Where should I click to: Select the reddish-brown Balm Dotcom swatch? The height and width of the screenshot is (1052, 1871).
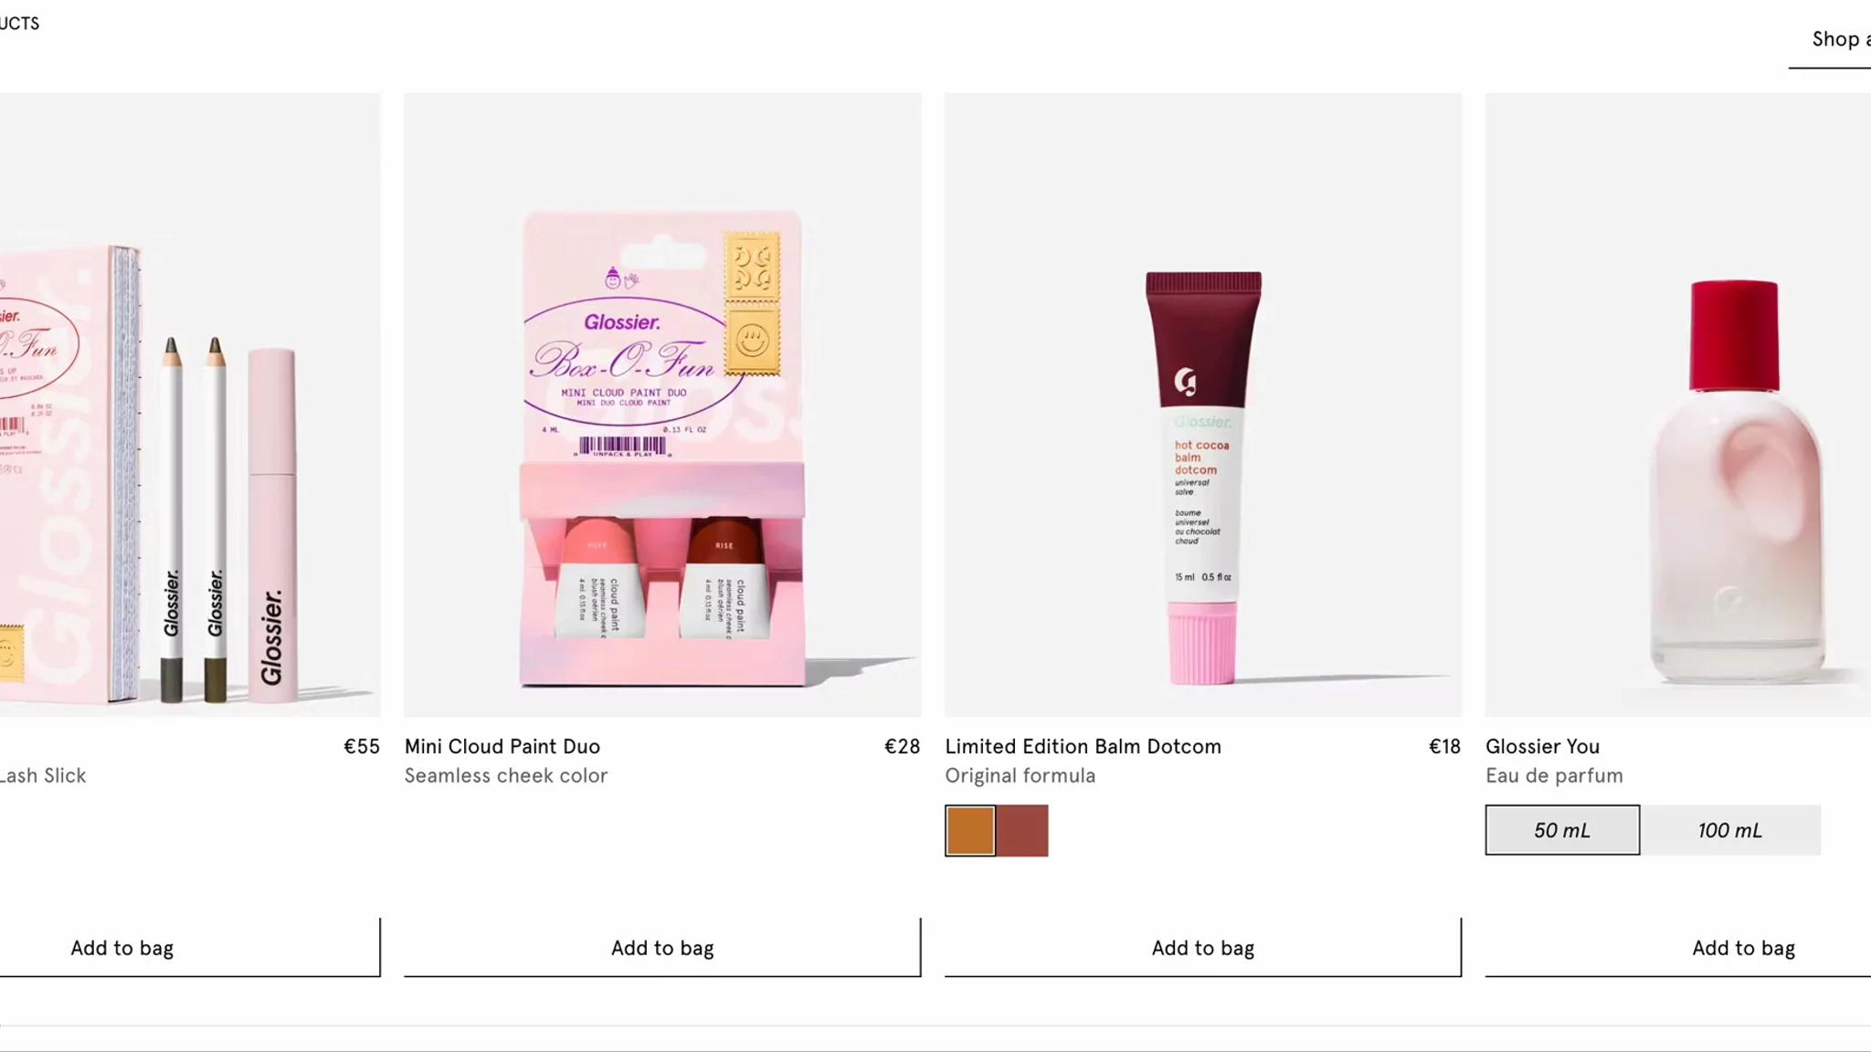coord(1022,830)
